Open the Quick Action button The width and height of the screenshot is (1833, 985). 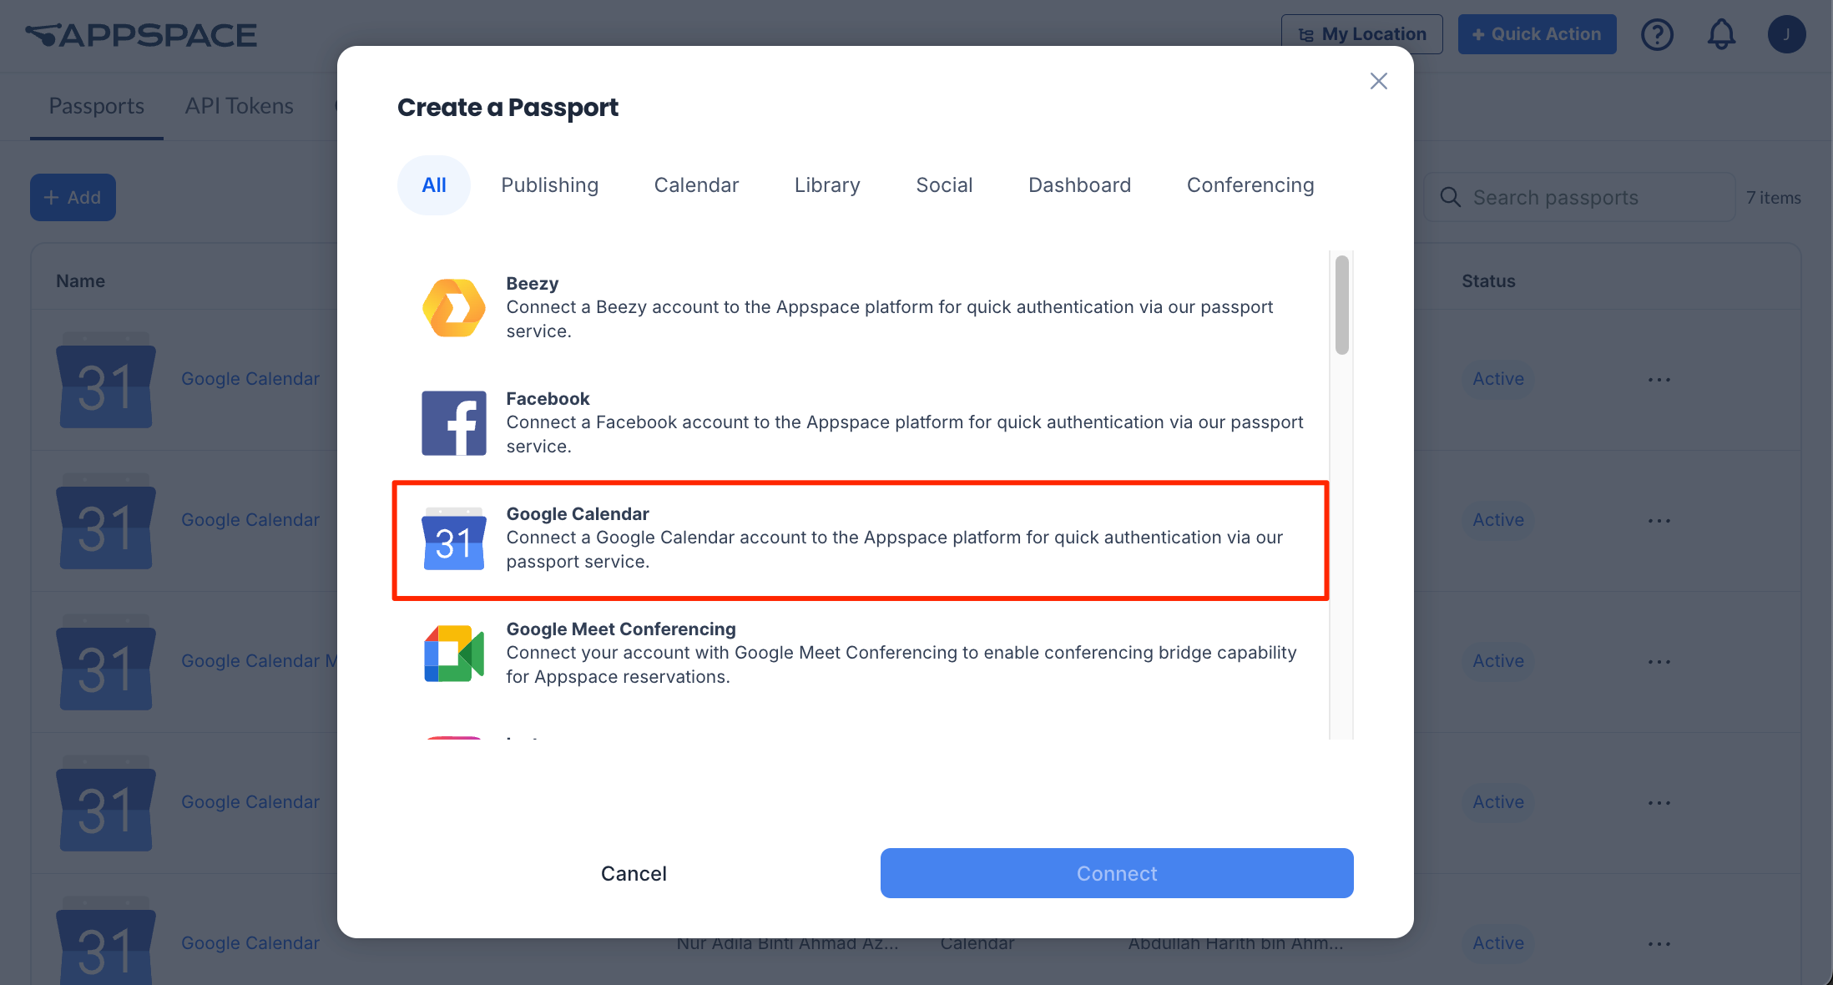click(x=1537, y=34)
